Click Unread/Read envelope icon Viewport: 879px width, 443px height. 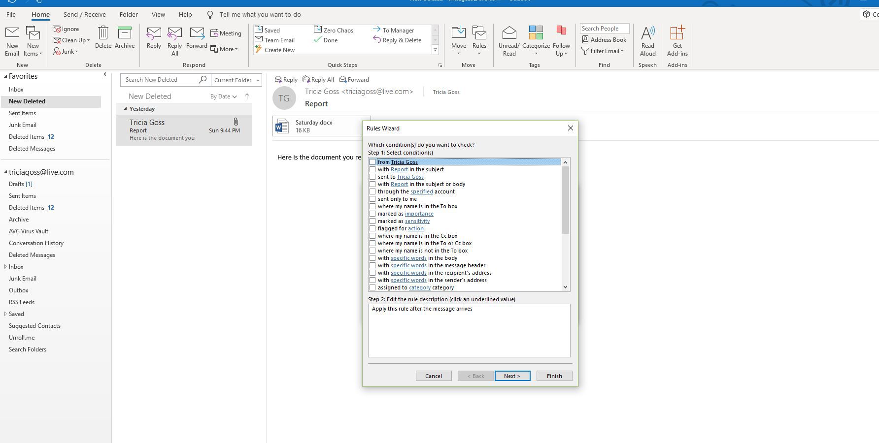coord(509,33)
